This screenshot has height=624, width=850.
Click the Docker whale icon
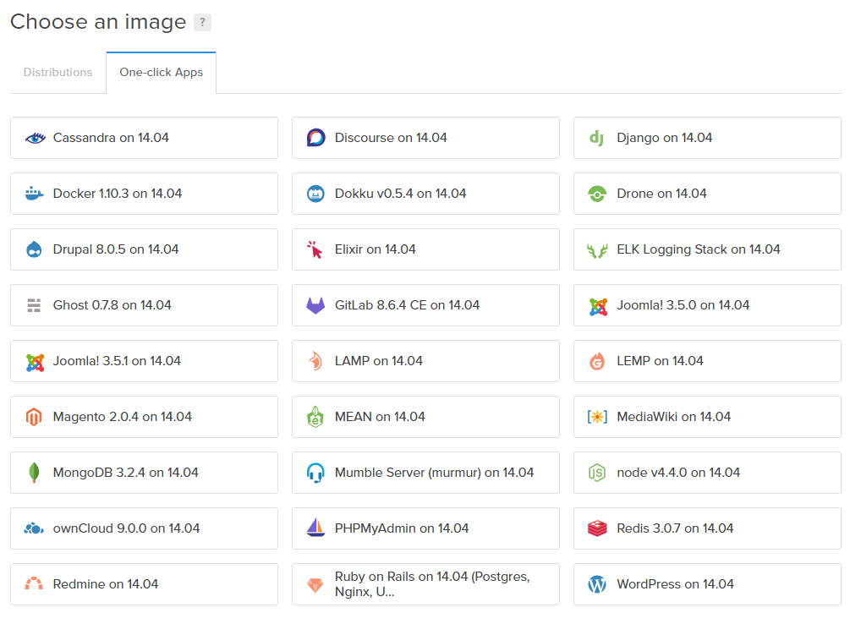(34, 194)
